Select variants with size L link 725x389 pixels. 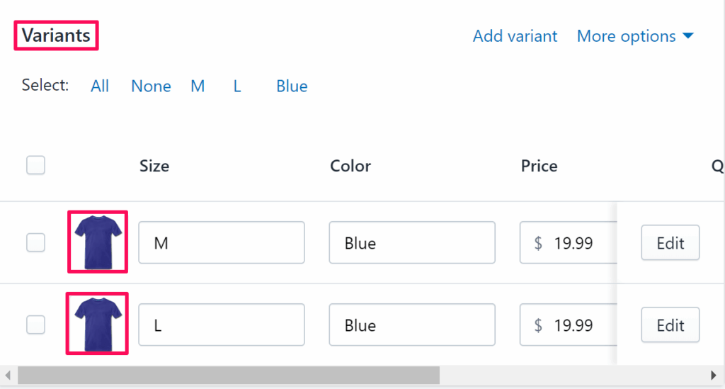point(237,86)
